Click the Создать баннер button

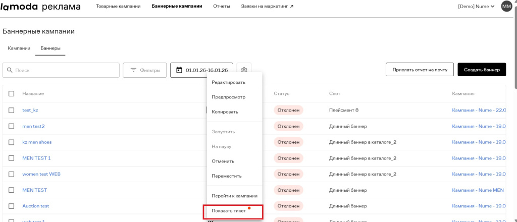[x=482, y=70]
